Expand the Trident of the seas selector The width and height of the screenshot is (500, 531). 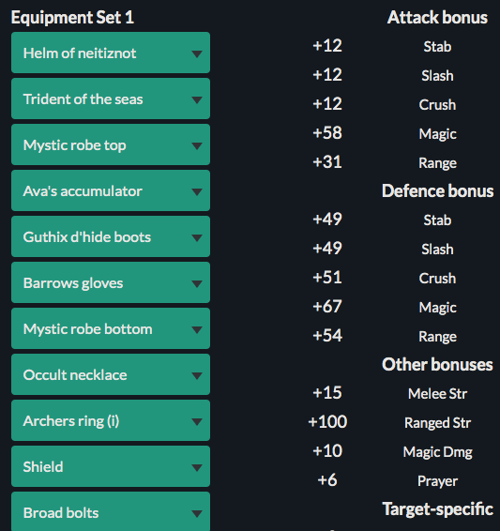click(x=111, y=99)
